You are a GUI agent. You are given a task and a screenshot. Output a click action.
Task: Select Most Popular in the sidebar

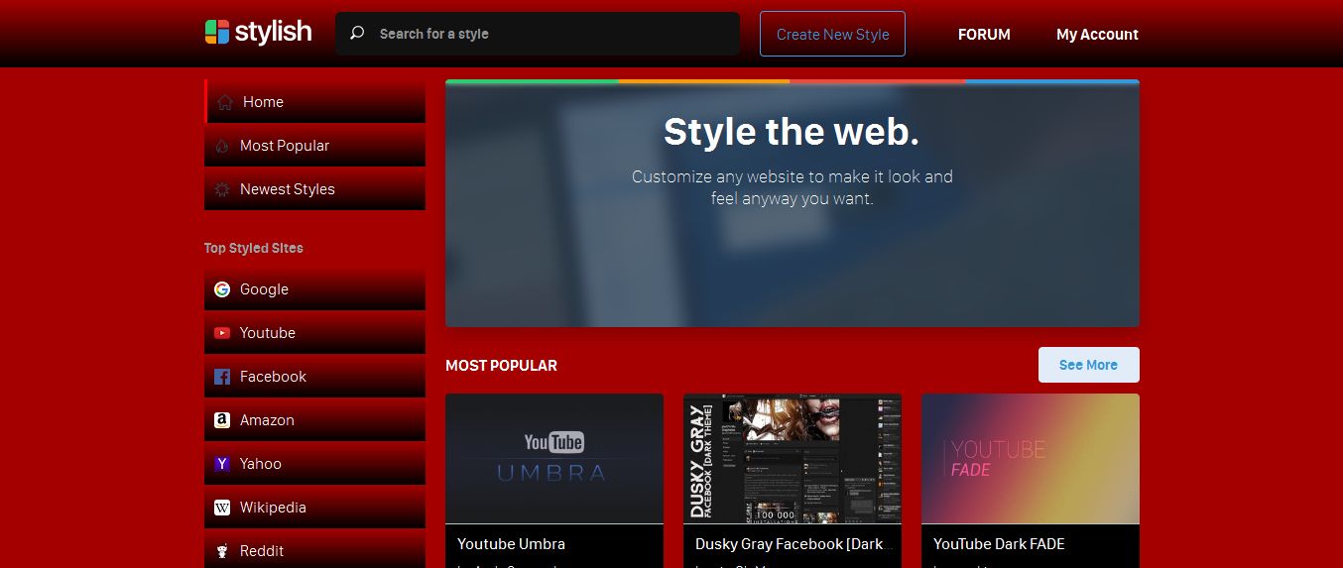click(x=314, y=145)
